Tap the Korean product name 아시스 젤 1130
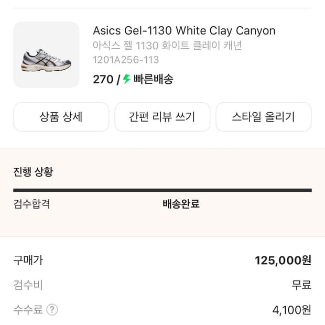 pyautogui.click(x=167, y=46)
